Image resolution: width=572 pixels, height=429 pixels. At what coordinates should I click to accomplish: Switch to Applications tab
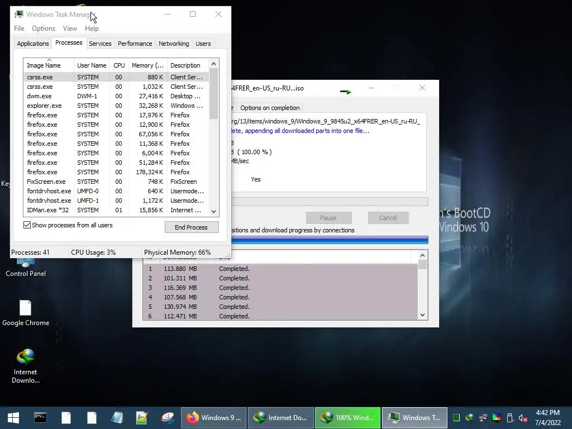click(x=33, y=44)
